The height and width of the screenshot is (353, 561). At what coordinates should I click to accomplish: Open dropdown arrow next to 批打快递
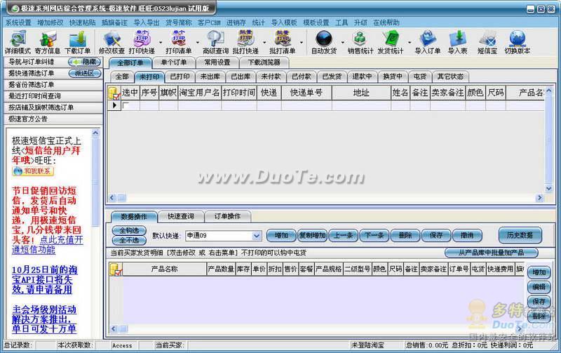[264, 43]
